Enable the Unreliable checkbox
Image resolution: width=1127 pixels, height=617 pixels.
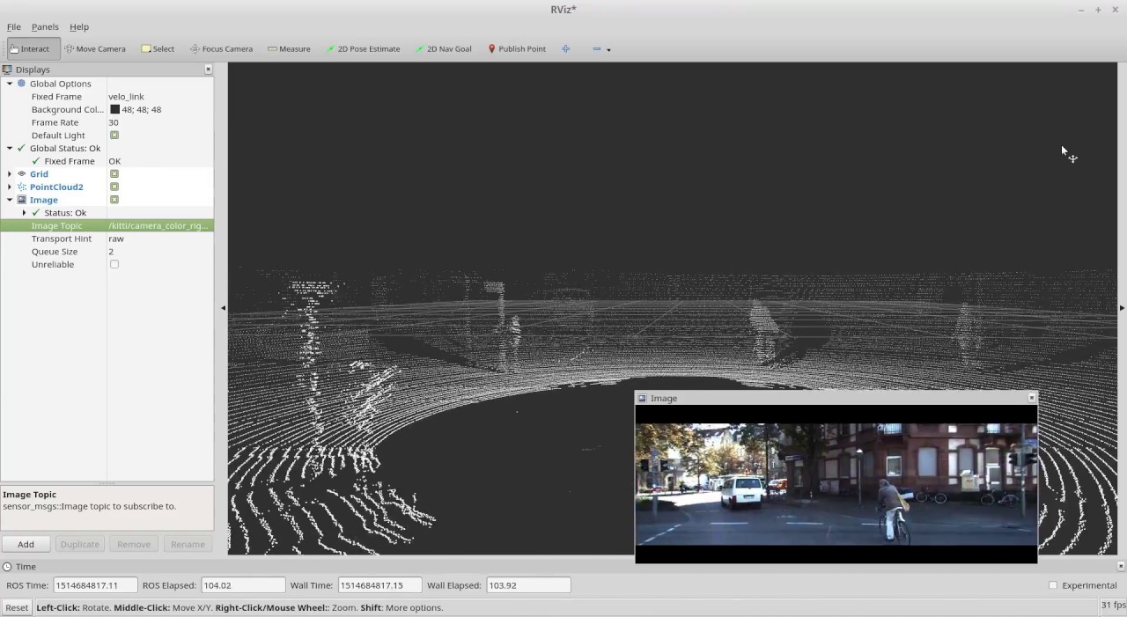114,264
